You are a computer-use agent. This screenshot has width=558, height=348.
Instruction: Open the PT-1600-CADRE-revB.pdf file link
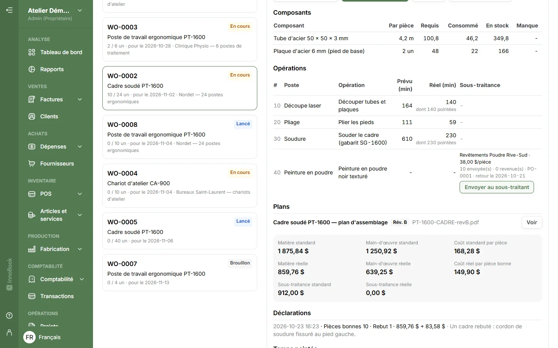point(446,222)
